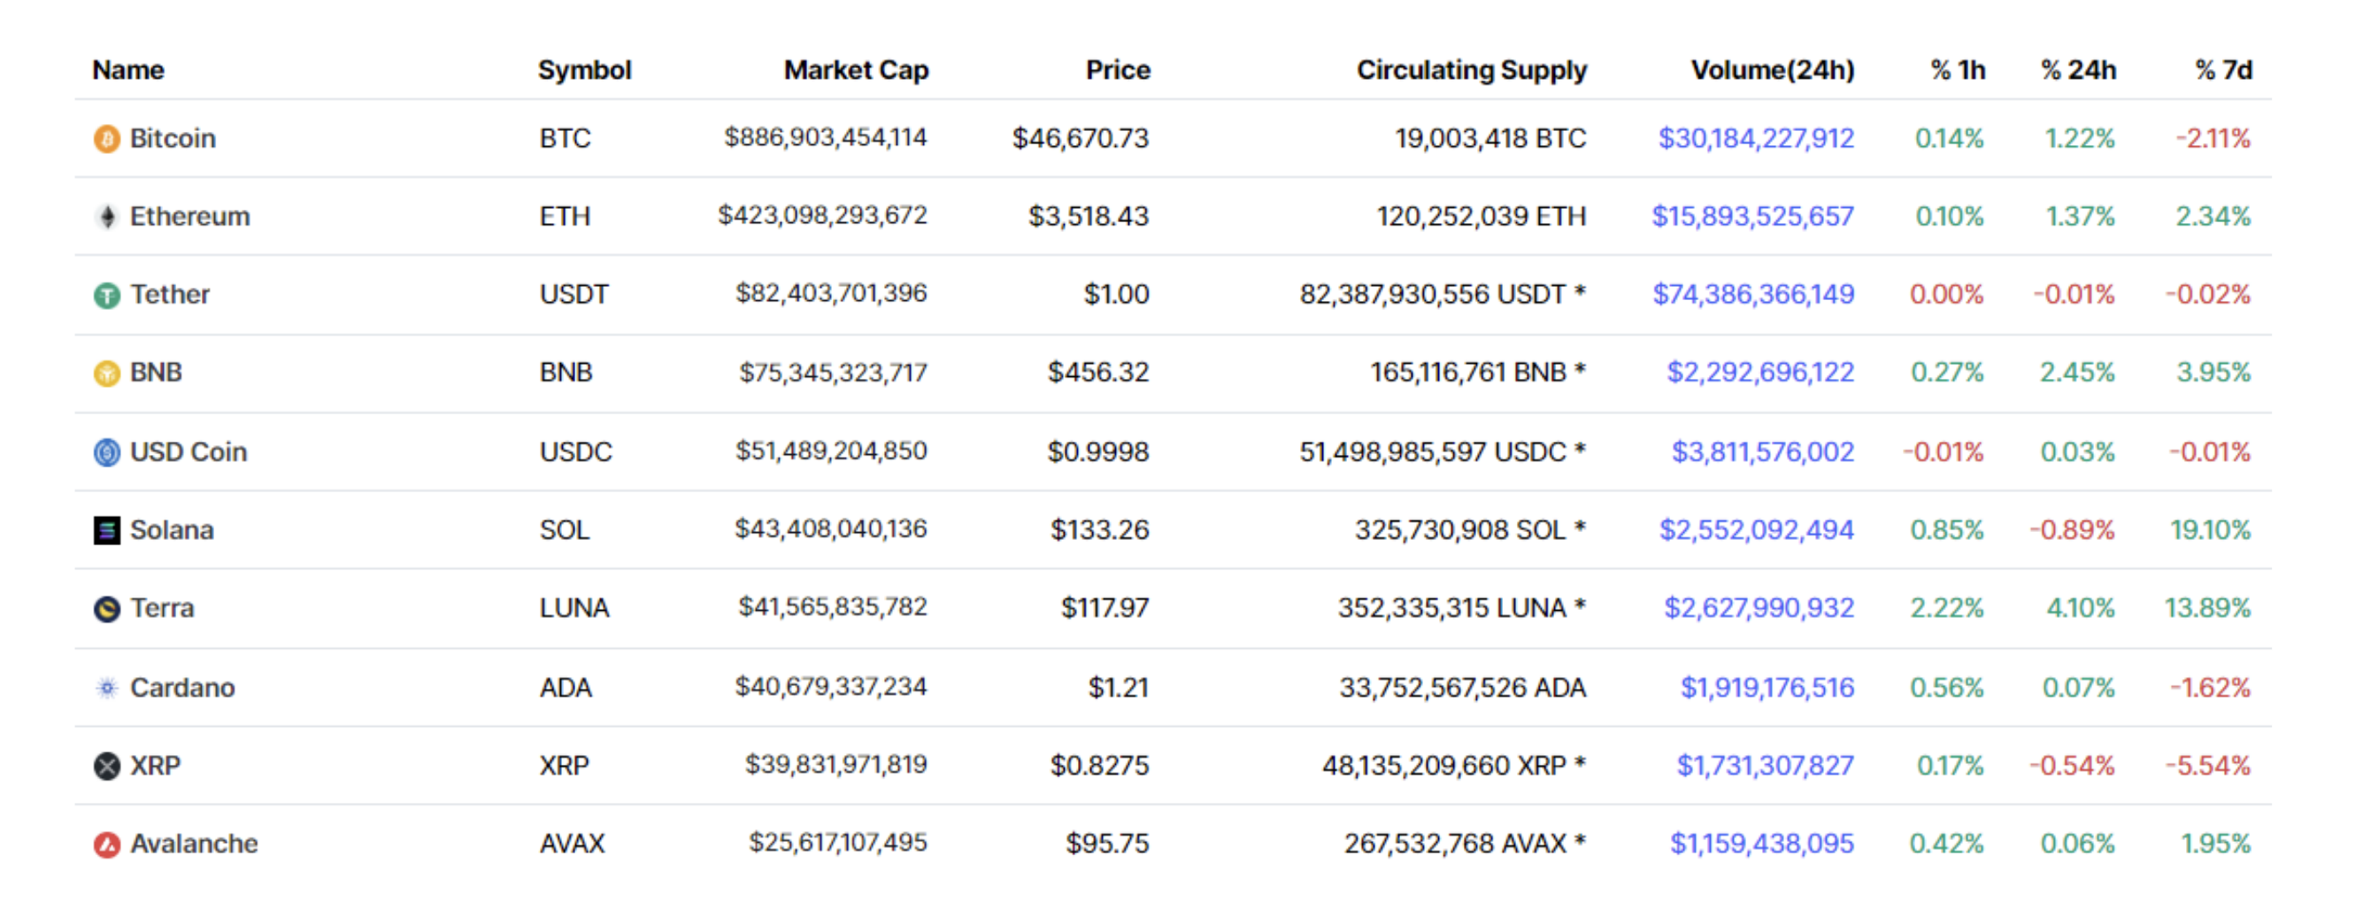Open the Avalanche name link
Viewport: 2363px width, 910px height.
194,844
